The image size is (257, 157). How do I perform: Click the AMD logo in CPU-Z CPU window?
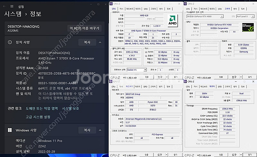(173, 21)
